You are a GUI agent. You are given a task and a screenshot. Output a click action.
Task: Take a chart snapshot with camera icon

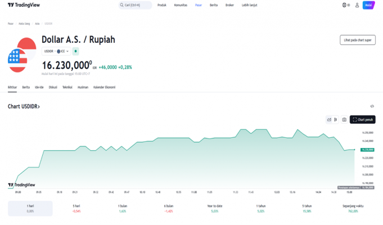coord(344,120)
